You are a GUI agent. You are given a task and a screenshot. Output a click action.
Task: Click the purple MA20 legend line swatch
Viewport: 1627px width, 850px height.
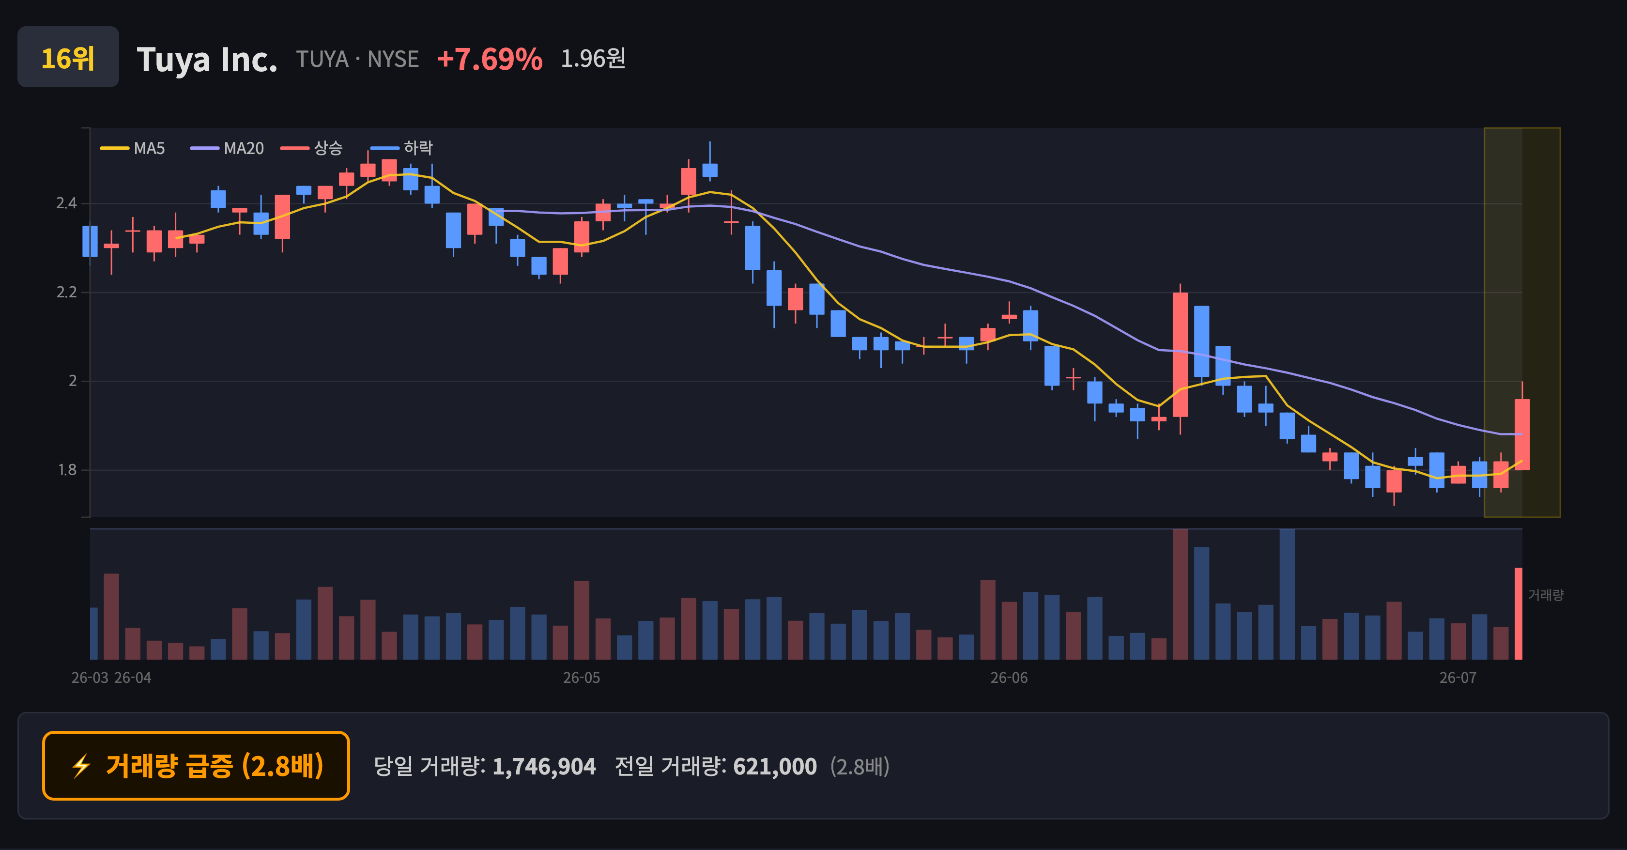(x=205, y=148)
